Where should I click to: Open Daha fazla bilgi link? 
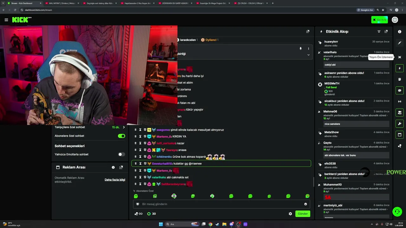115,180
